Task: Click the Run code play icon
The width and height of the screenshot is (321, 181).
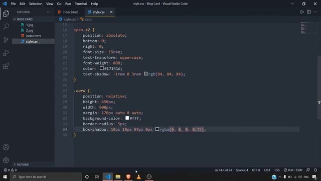Action: pyautogui.click(x=302, y=12)
